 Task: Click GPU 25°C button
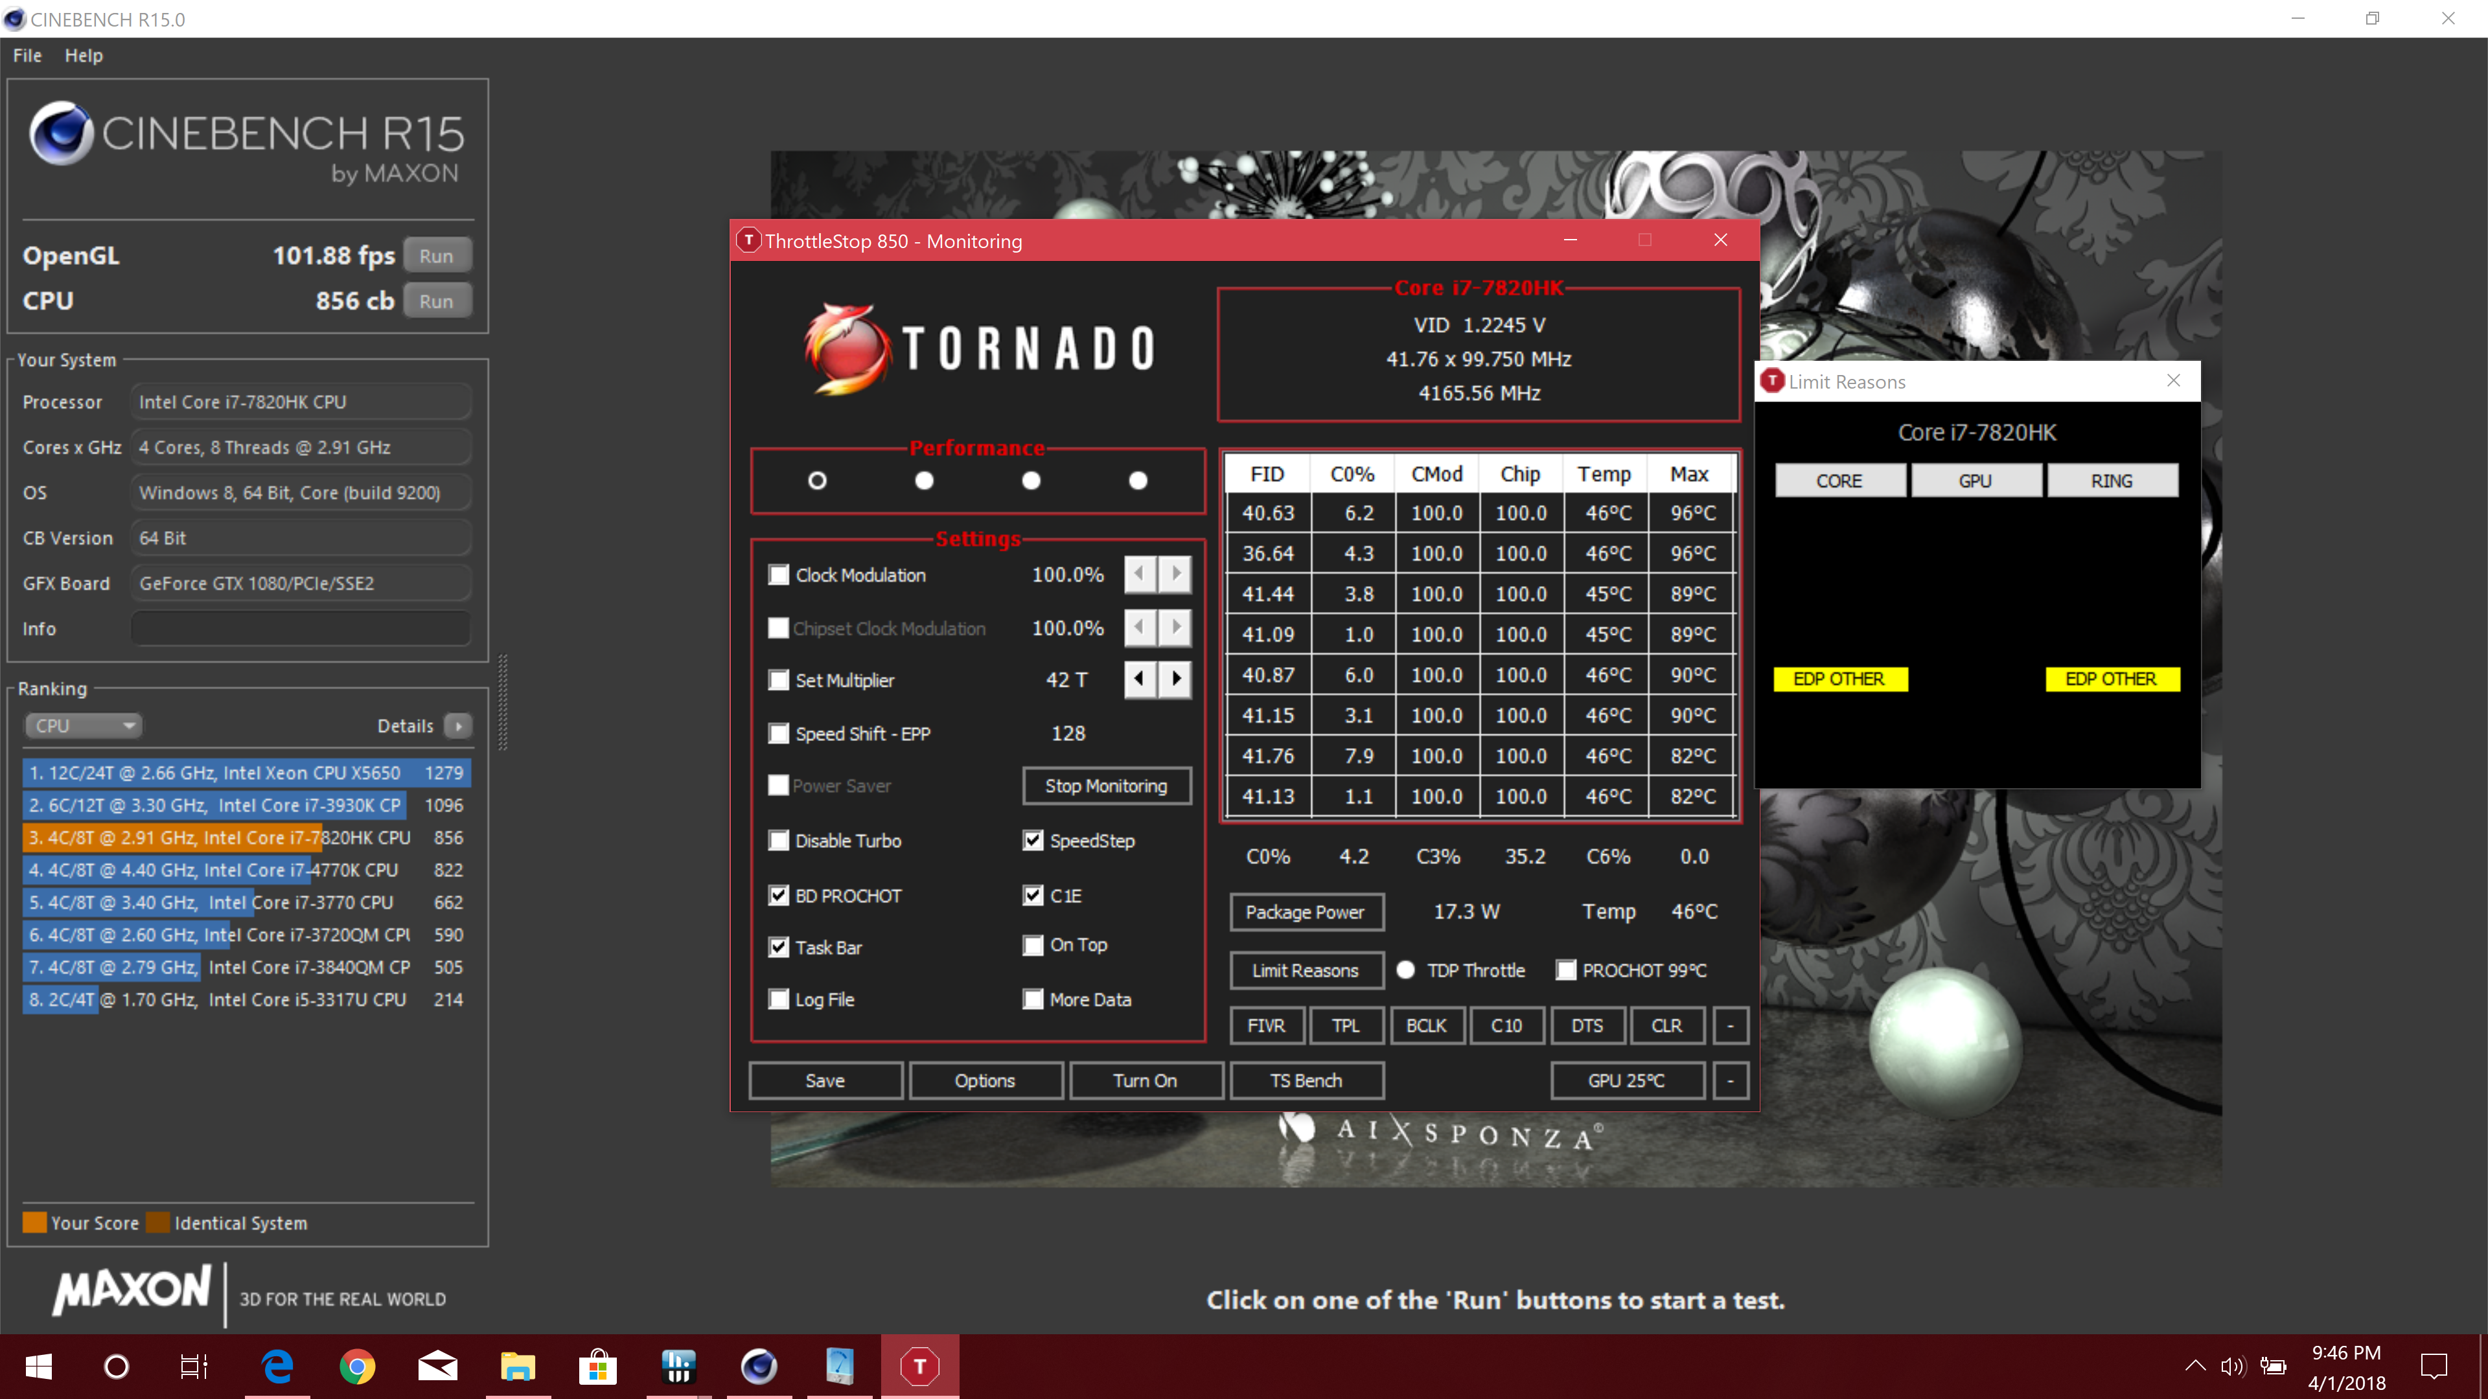coord(1626,1080)
